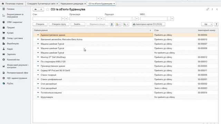Open the Ще dropdown menu

(x=207, y=24)
